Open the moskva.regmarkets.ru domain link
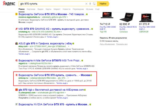 click(29, 17)
